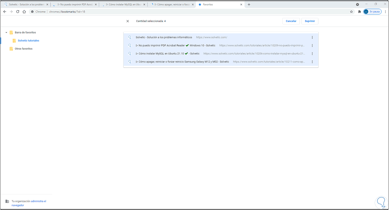Viewport: 389px width, 210px height.
Task: Open more actions for Samsung Galaxy bookmark
Action: pos(312,62)
